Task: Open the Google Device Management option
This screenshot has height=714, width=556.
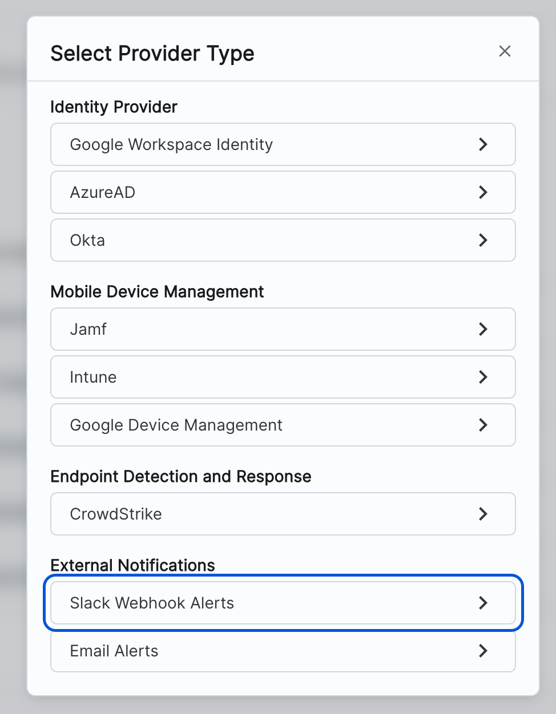Action: coord(176,425)
